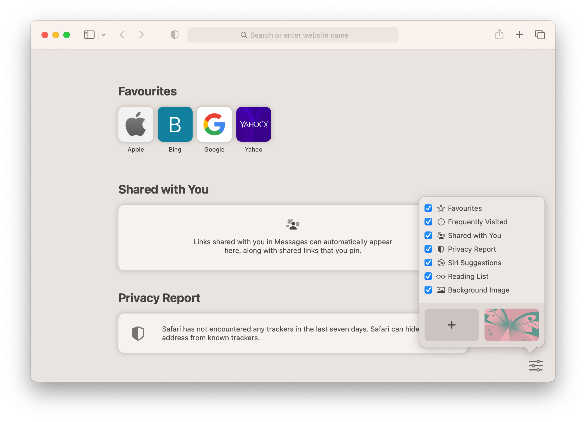Click the Siri Suggestions label in popover
The width and height of the screenshot is (586, 422).
tap(475, 263)
